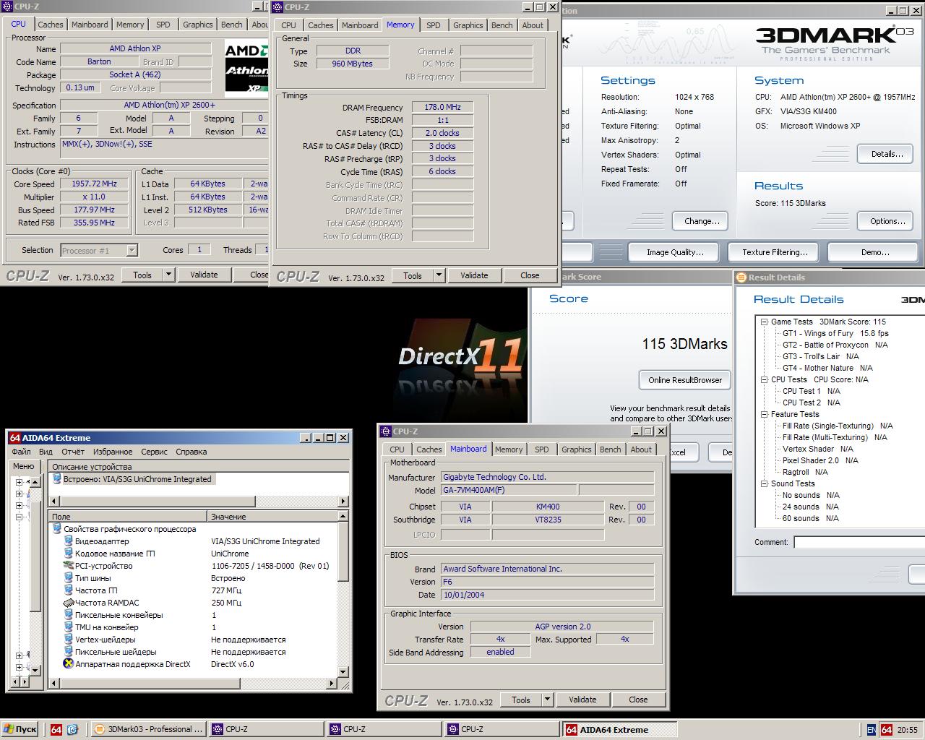Click the AIDA64 Extreme title bar icon
This screenshot has width=925, height=740.
[14, 438]
